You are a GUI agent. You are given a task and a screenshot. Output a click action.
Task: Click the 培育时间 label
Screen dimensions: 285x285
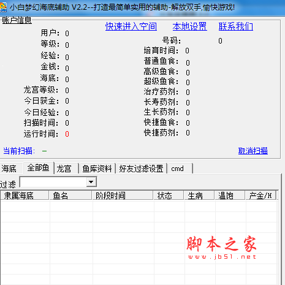pyautogui.click(x=161, y=50)
